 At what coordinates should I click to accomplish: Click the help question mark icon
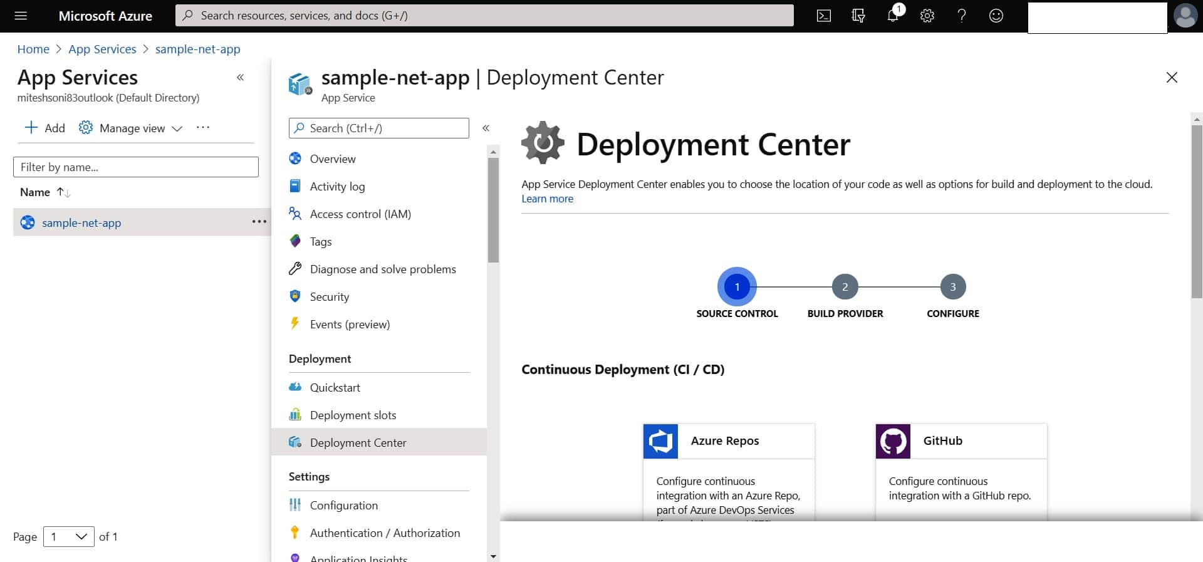(x=962, y=16)
